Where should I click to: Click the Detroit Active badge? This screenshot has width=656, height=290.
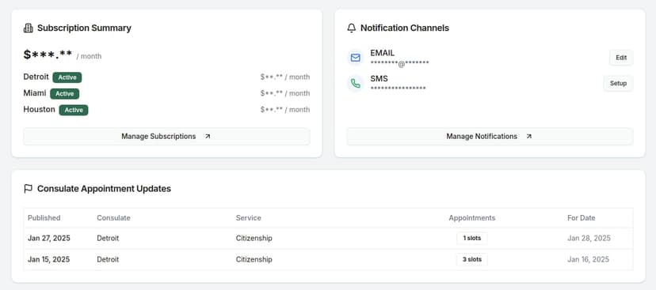(x=67, y=77)
